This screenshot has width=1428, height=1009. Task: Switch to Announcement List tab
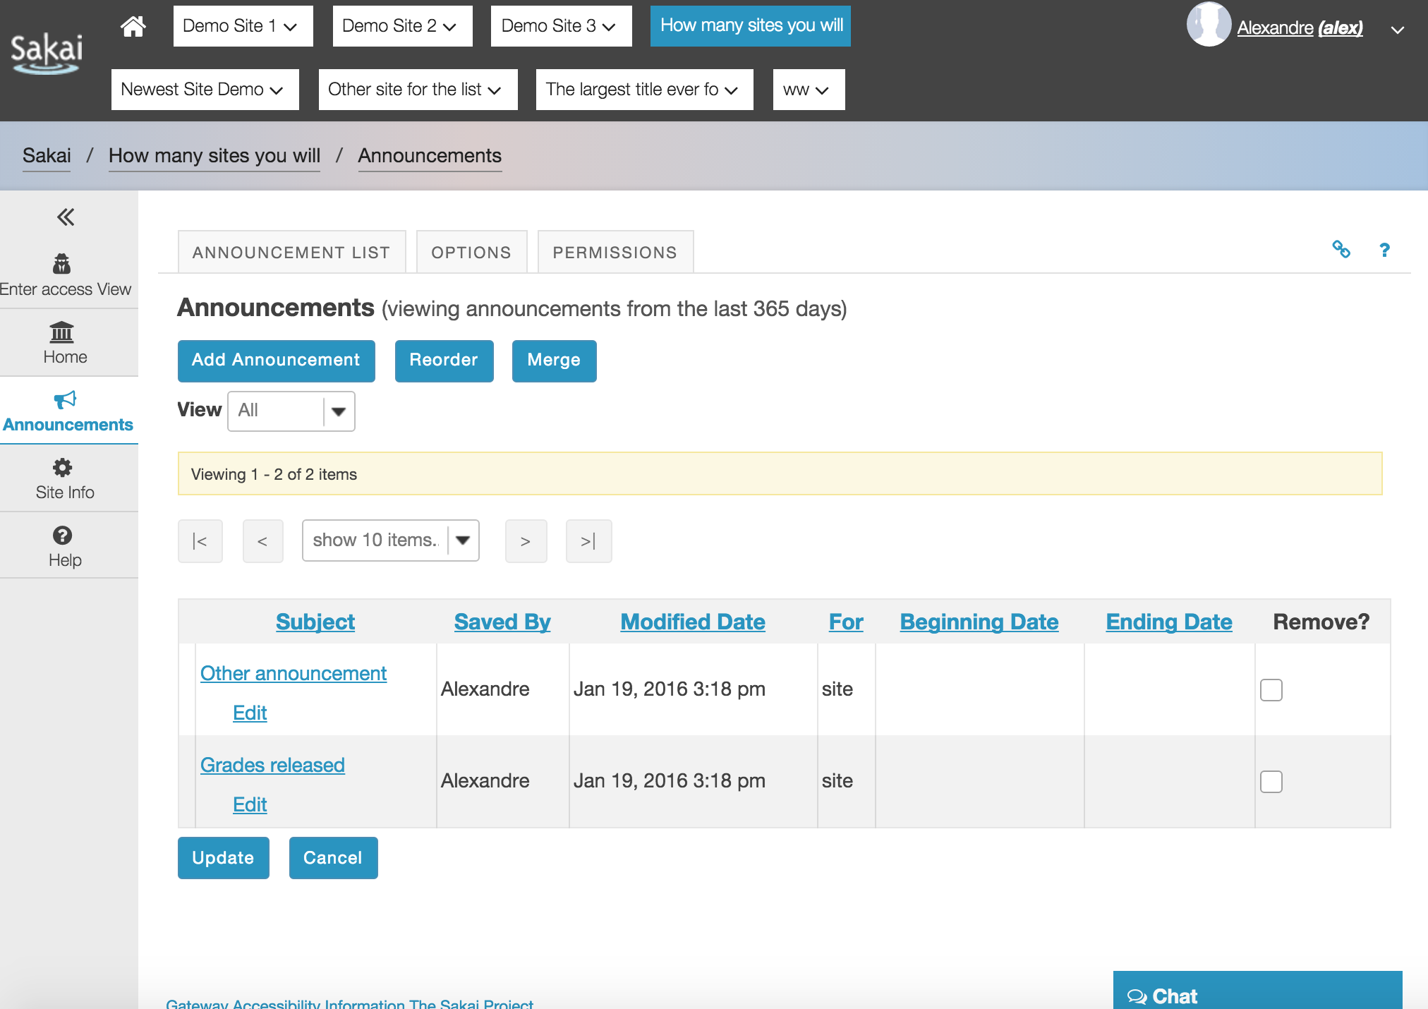point(291,252)
